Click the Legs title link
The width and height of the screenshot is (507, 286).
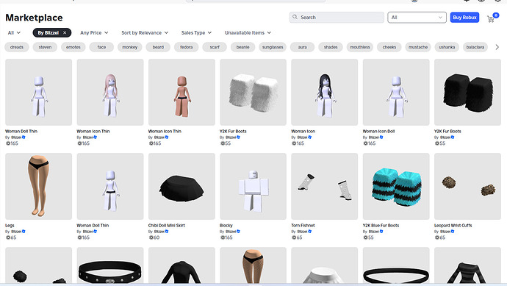click(10, 225)
